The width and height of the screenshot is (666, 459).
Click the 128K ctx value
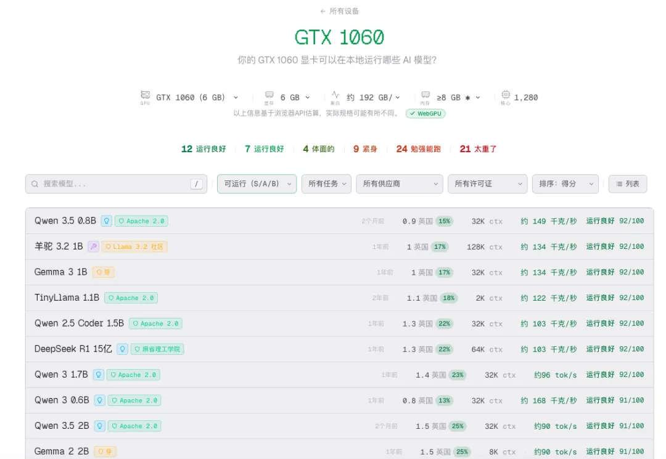(x=485, y=247)
